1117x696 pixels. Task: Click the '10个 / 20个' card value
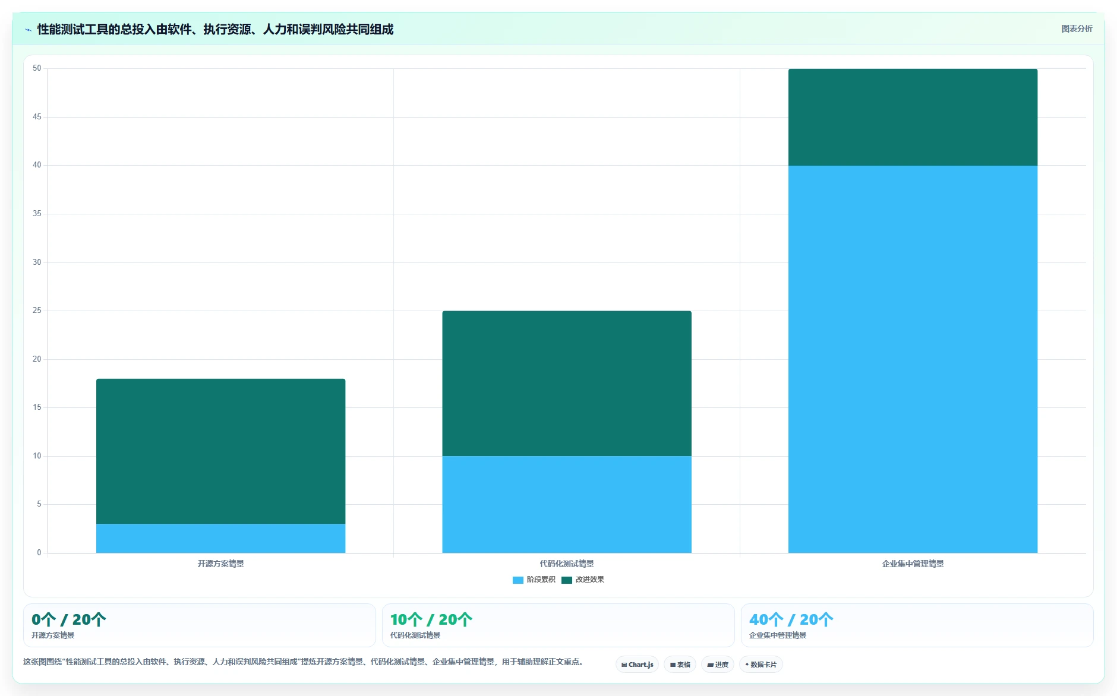coord(431,619)
